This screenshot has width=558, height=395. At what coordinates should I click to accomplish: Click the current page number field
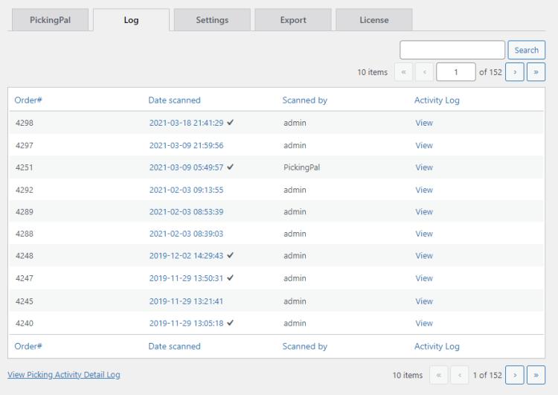(455, 72)
